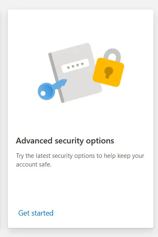Image resolution: width=158 pixels, height=237 pixels.
Task: Click the dark gray spine of the notebook
Action: [56, 78]
